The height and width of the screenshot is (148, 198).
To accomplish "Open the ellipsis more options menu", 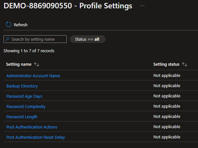I will (x=142, y=6).
